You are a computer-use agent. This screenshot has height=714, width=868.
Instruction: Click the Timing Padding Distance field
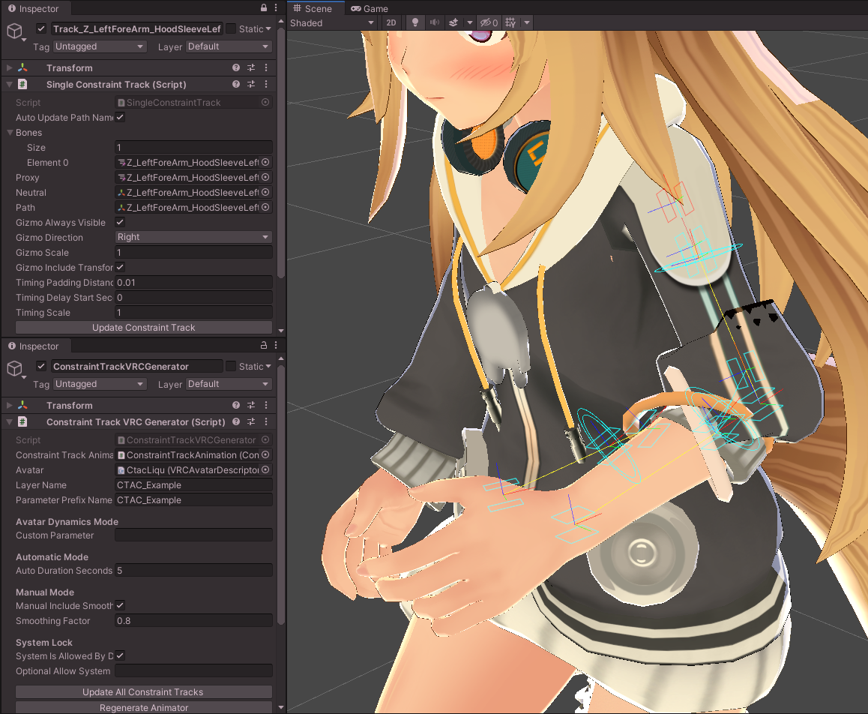pos(193,282)
